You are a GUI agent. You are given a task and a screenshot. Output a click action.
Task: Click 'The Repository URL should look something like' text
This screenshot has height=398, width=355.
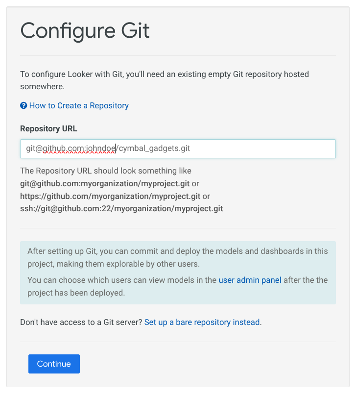coord(105,171)
